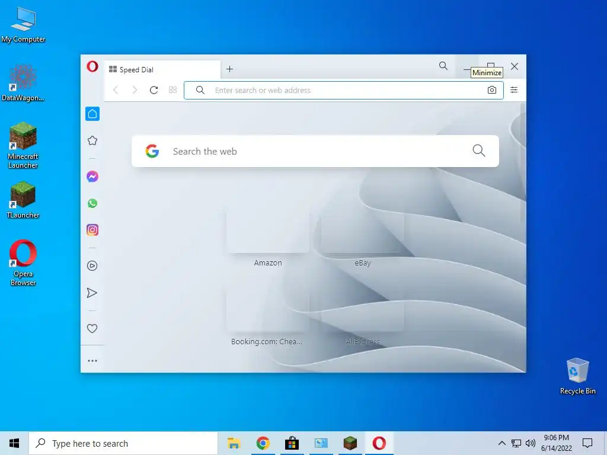
Task: Go back to previous page
Action: pos(116,90)
